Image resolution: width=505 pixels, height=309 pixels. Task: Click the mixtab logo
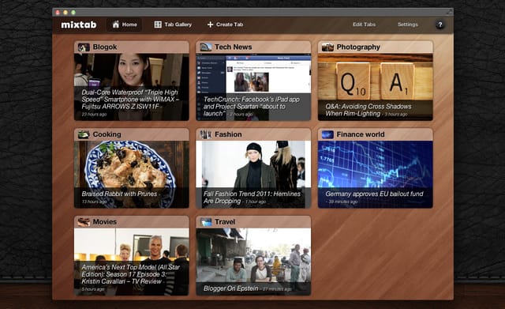pos(79,24)
